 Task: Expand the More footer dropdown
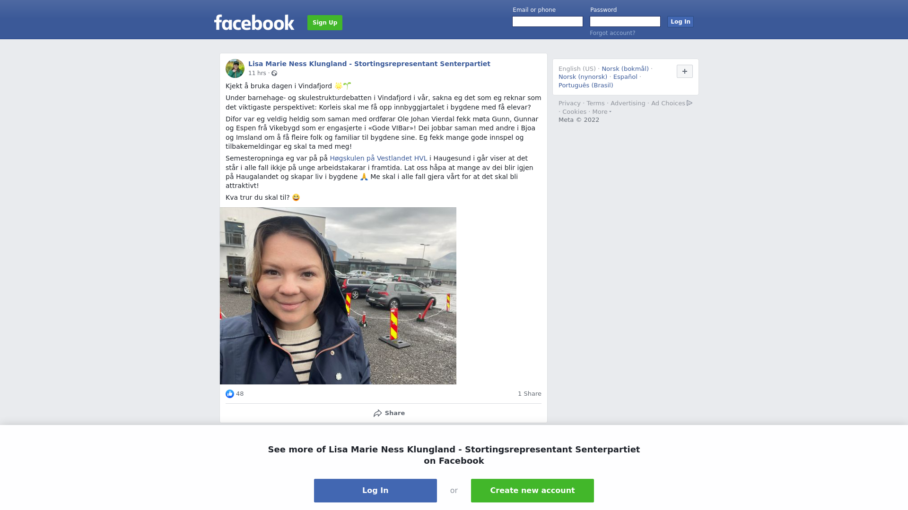click(x=602, y=112)
